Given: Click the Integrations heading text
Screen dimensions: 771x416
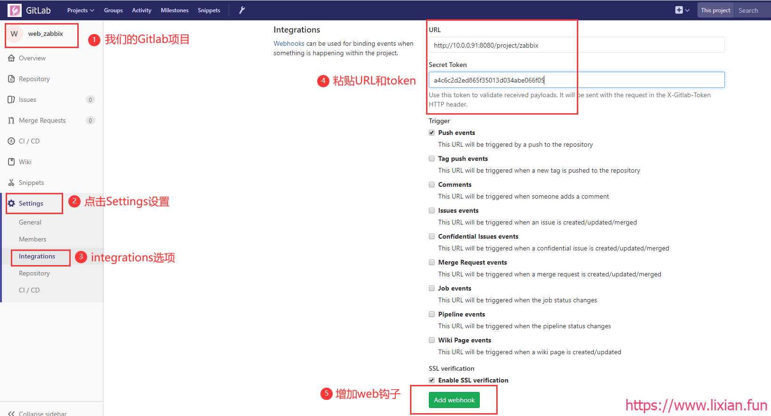Looking at the screenshot, I should click(x=297, y=30).
